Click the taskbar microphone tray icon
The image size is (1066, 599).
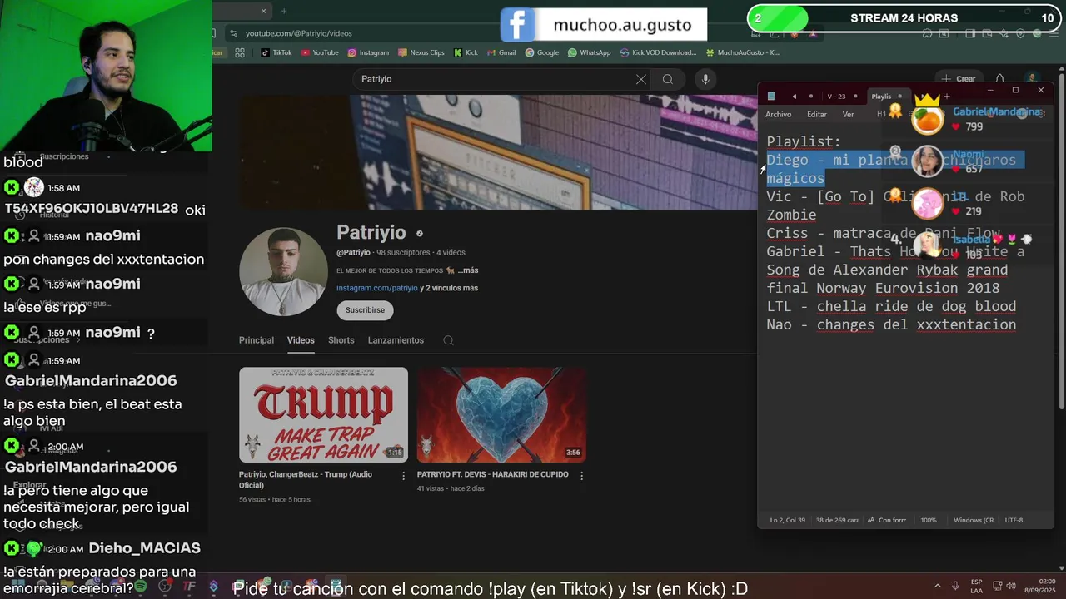click(x=955, y=586)
